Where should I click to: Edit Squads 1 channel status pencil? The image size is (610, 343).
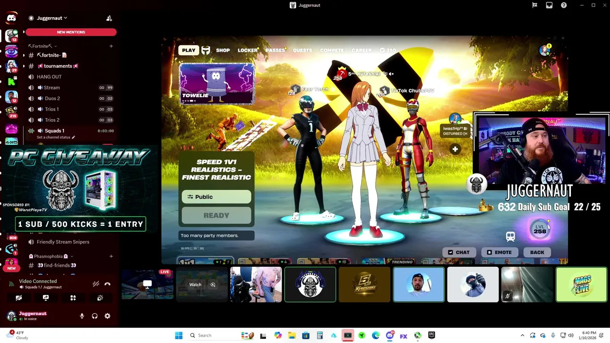(73, 137)
